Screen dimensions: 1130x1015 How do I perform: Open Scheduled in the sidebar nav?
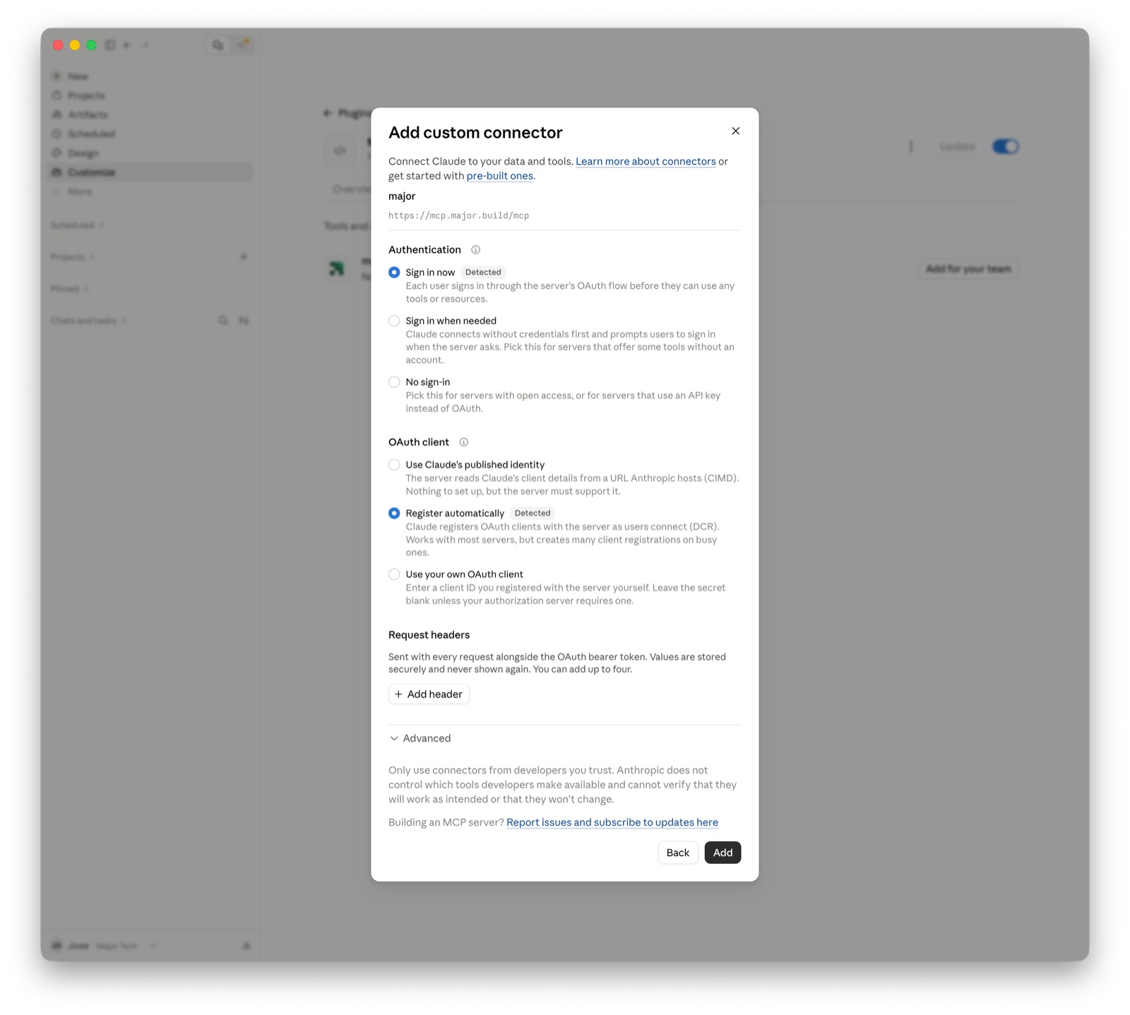[150, 134]
